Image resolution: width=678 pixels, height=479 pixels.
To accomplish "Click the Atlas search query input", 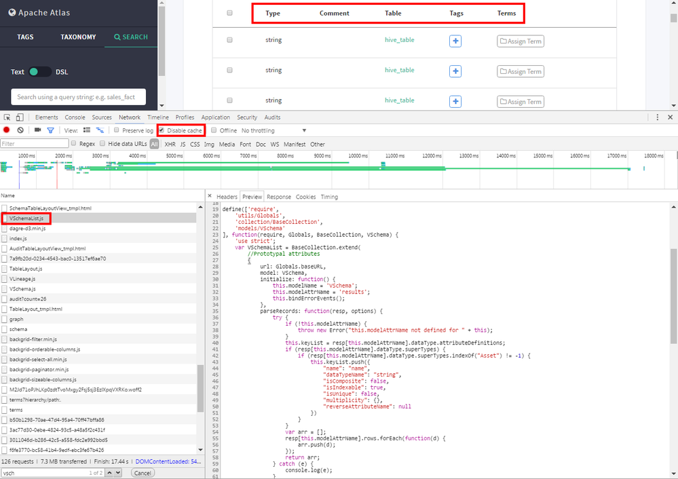I will (x=78, y=97).
